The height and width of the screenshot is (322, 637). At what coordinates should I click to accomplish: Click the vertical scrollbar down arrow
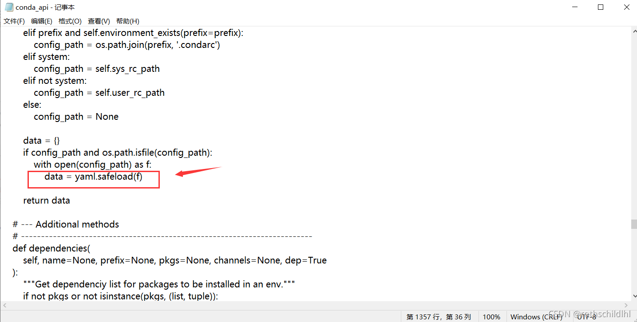pos(633,296)
